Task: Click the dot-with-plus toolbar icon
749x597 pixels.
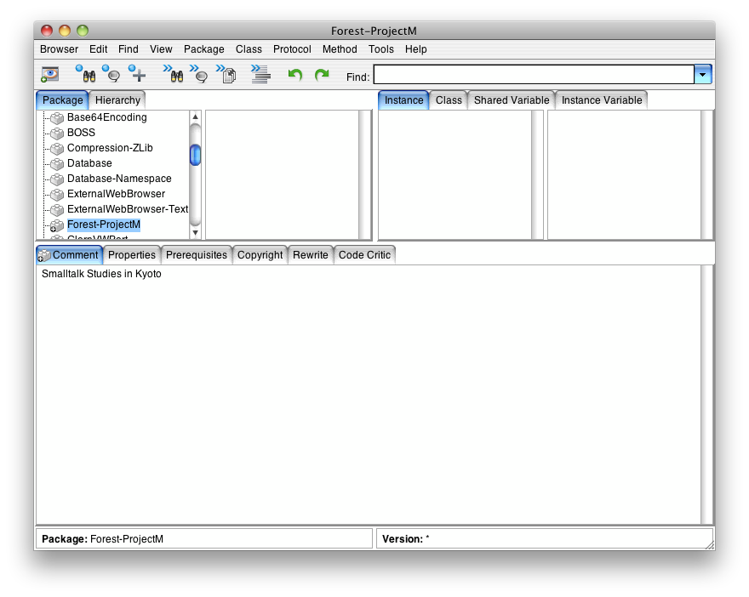Action: click(x=137, y=73)
